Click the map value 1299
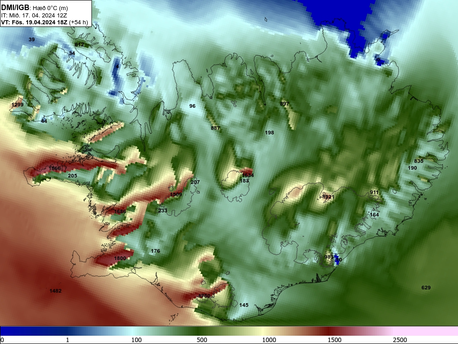The width and height of the screenshot is (458, 344). pyautogui.click(x=17, y=105)
